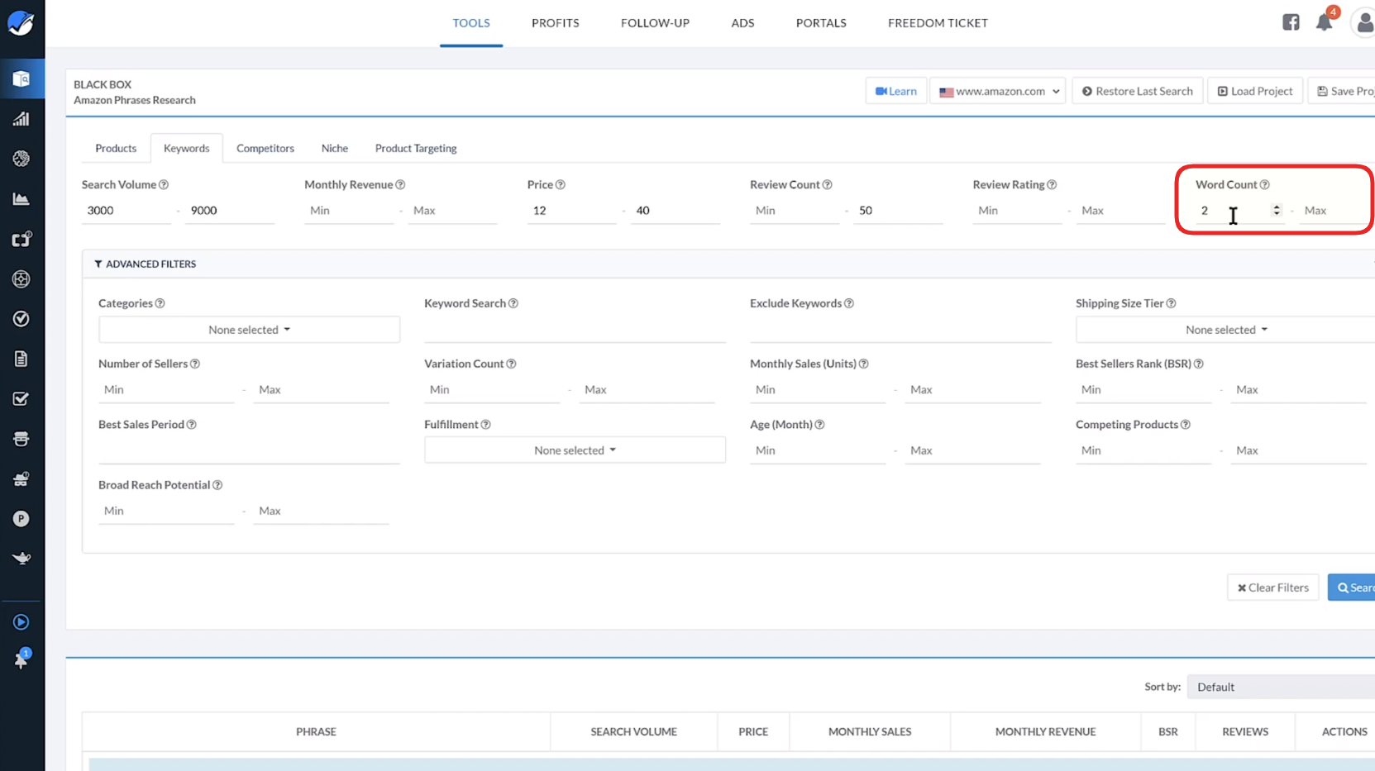
Task: Open the area chart icon in sidebar
Action: [x=21, y=199]
